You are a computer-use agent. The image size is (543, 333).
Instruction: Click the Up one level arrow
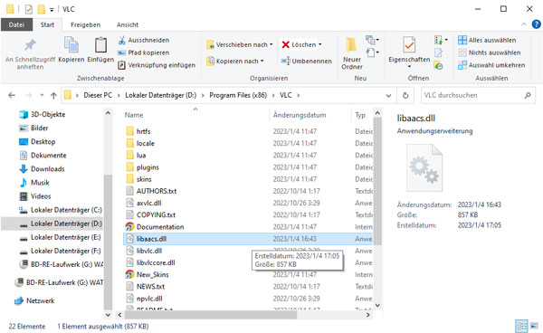pyautogui.click(x=53, y=95)
